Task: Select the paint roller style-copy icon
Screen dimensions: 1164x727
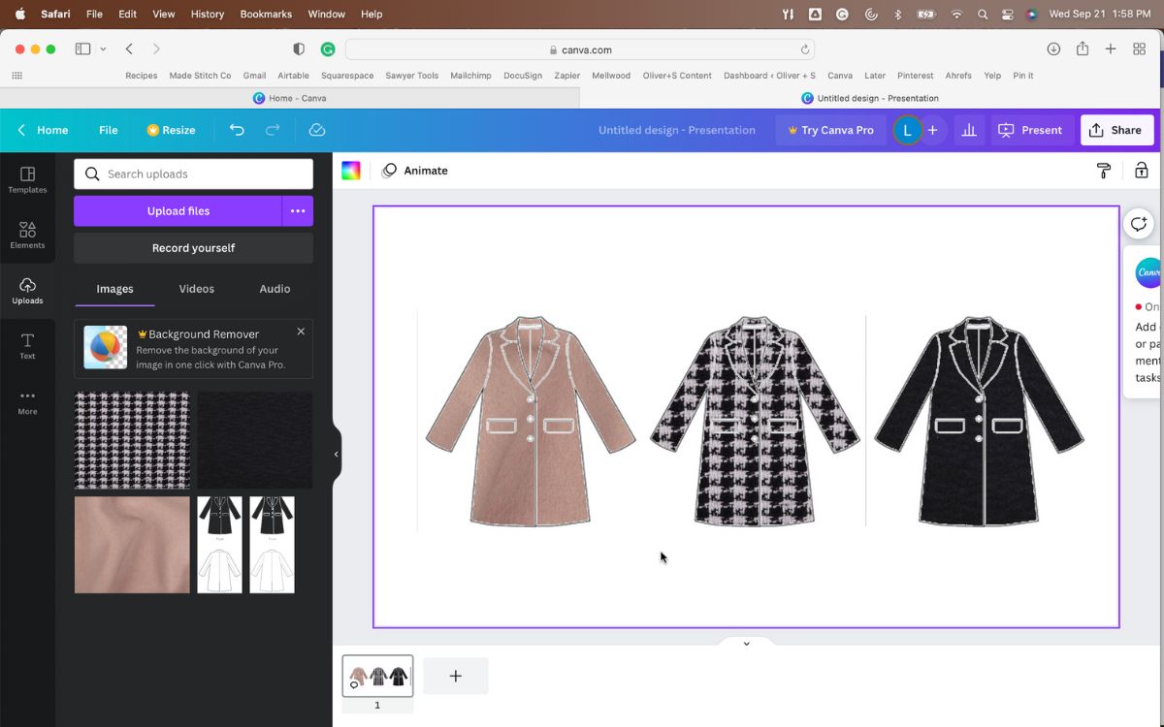Action: (1103, 170)
